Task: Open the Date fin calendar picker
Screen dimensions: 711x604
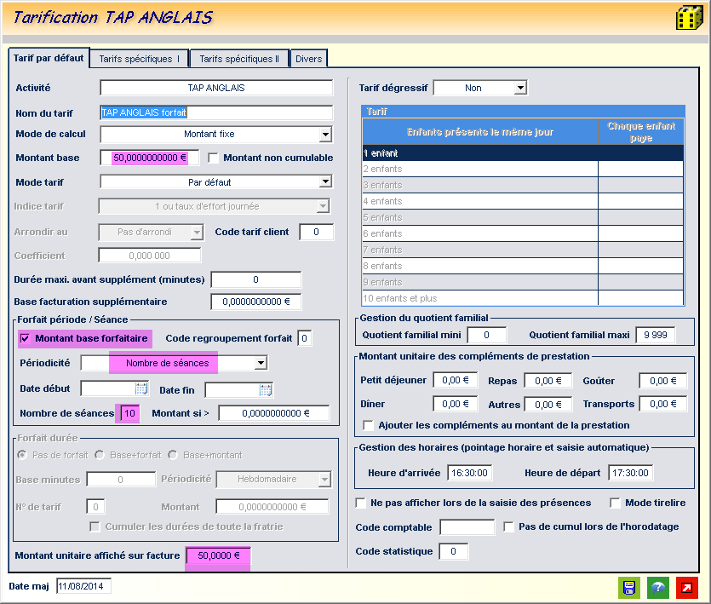Action: [x=267, y=390]
